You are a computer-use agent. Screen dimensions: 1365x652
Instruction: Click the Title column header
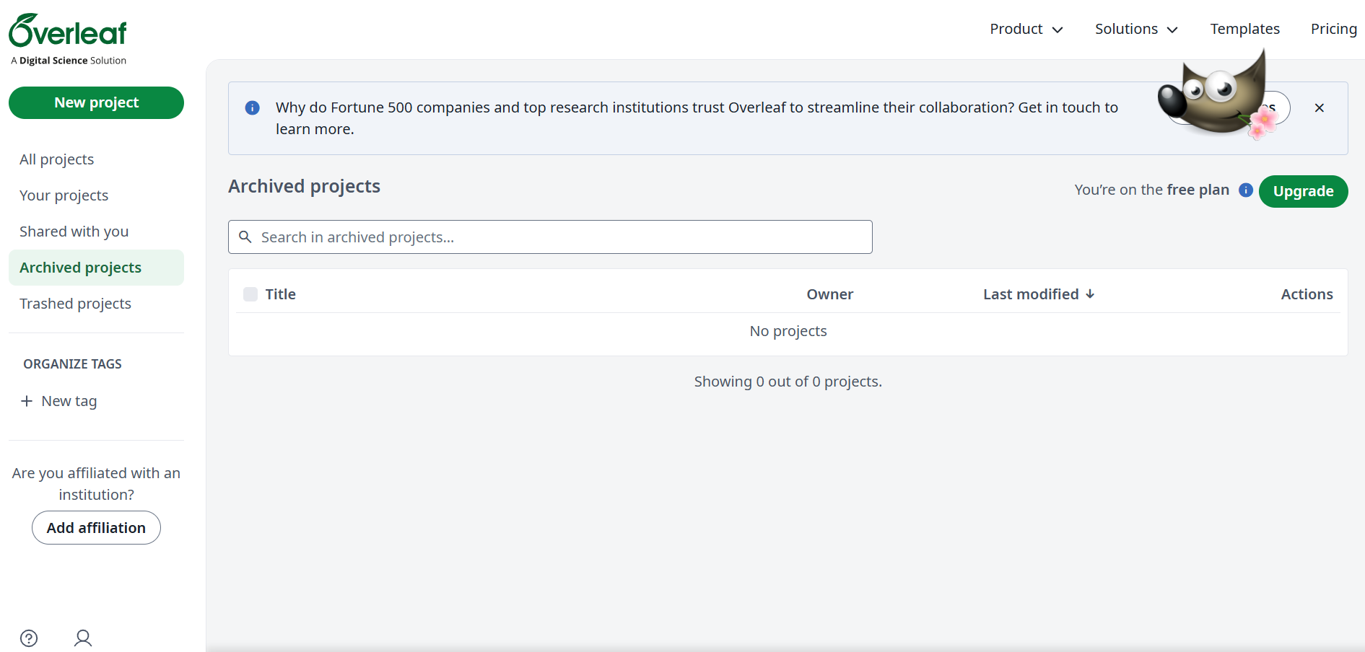[280, 294]
